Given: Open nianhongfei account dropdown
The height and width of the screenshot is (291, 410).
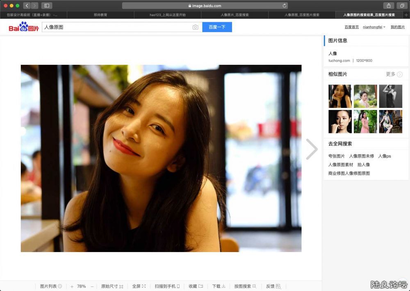Looking at the screenshot, I should point(374,27).
